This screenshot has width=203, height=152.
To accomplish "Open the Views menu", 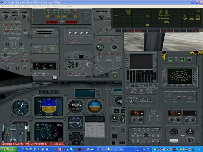I will coord(35,6).
